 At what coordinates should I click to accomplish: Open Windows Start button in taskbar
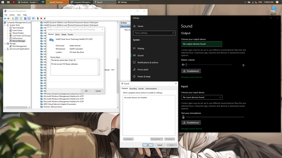coord(3,2)
